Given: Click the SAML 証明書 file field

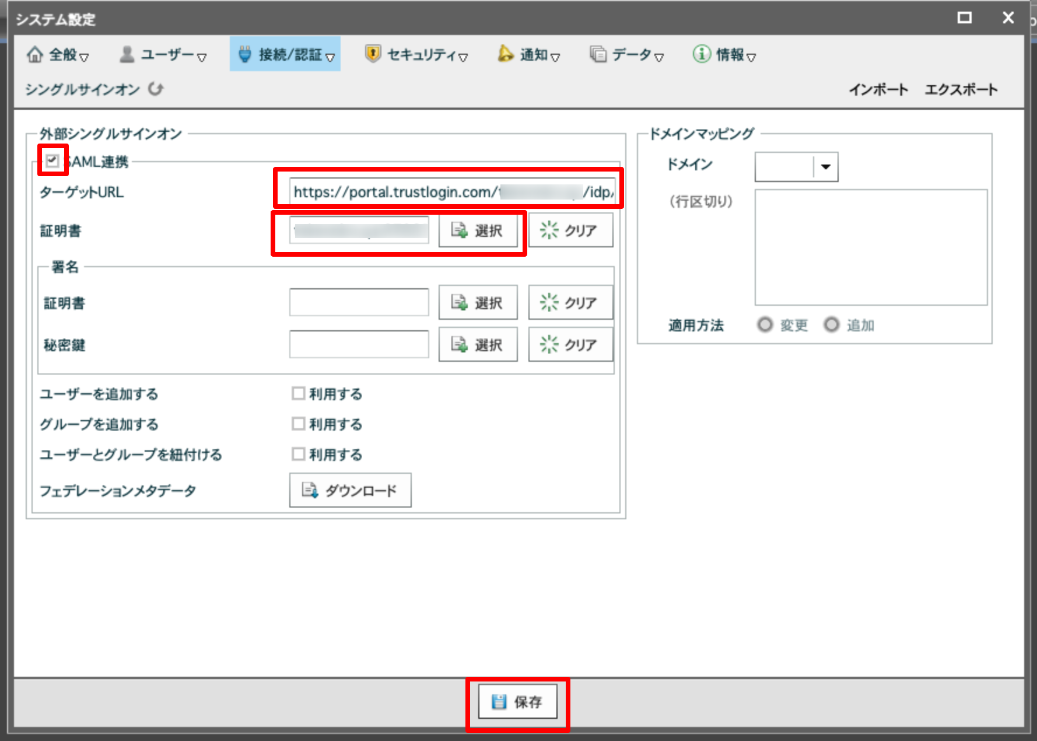Looking at the screenshot, I should coord(359,230).
